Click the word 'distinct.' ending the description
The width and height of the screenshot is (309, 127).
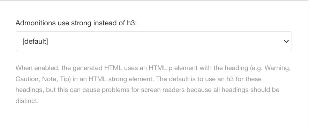point(27,101)
